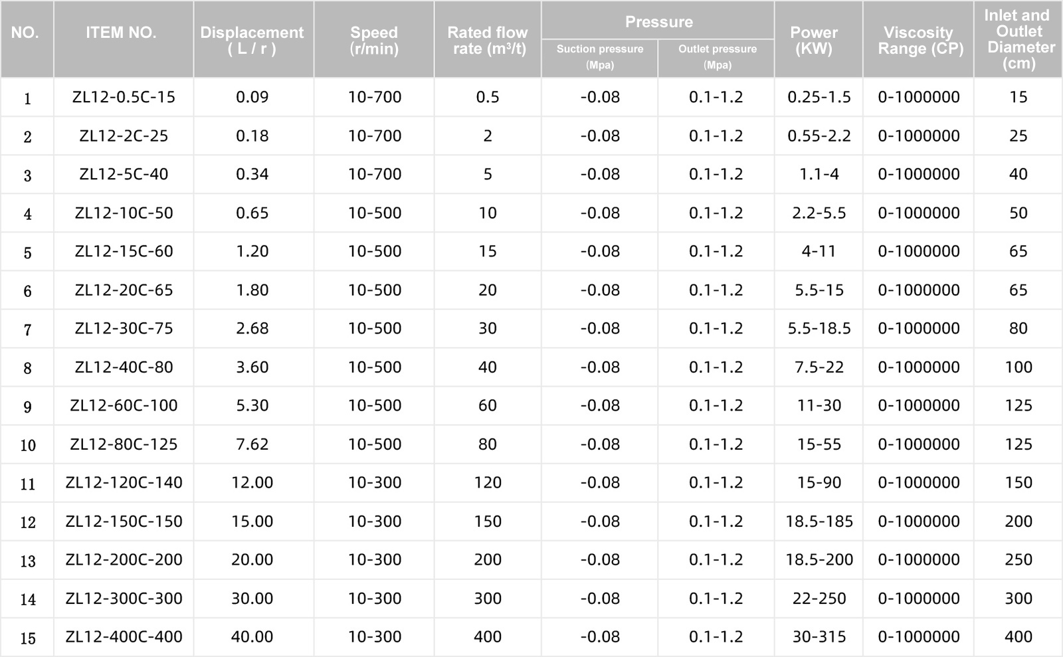Click the Viscosity Range (CP) header

919,39
